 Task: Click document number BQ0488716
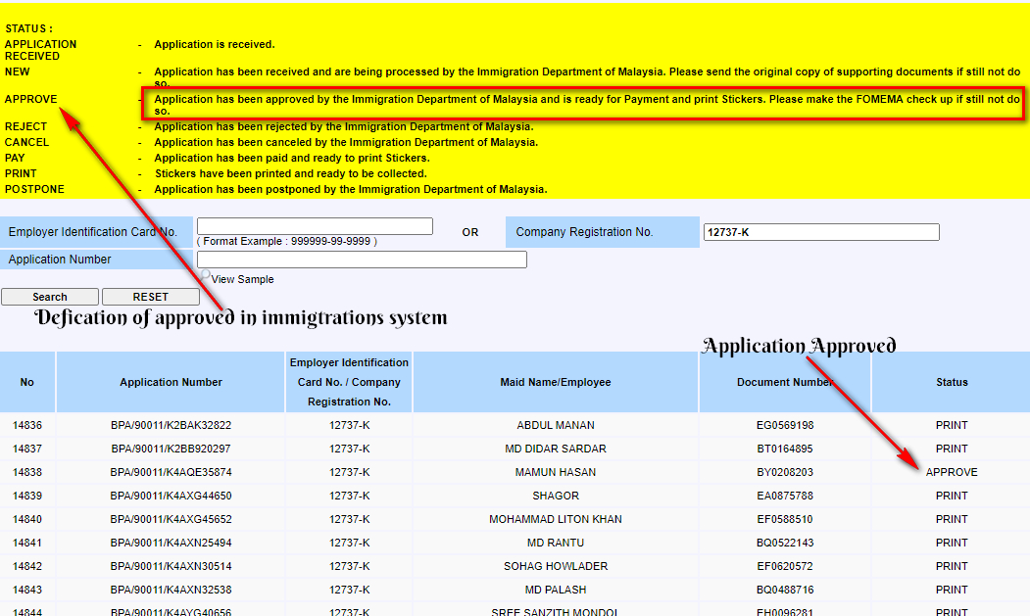click(x=785, y=590)
